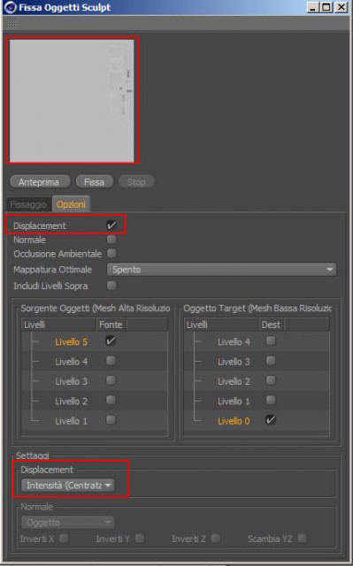Select target row Livello 1

pos(257,401)
